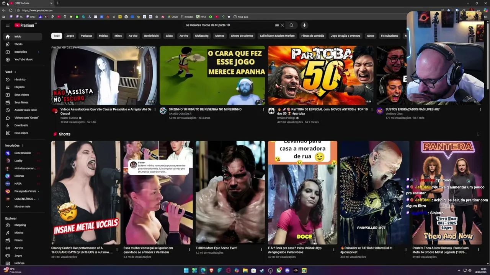The width and height of the screenshot is (490, 275).
Task: Click the search magnifier button
Action: pyautogui.click(x=291, y=25)
